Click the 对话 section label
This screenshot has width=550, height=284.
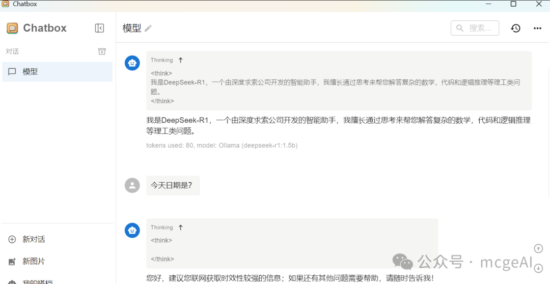[x=12, y=51]
